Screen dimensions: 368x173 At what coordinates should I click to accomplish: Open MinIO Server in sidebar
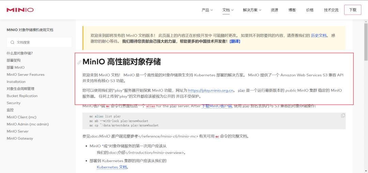(18, 131)
